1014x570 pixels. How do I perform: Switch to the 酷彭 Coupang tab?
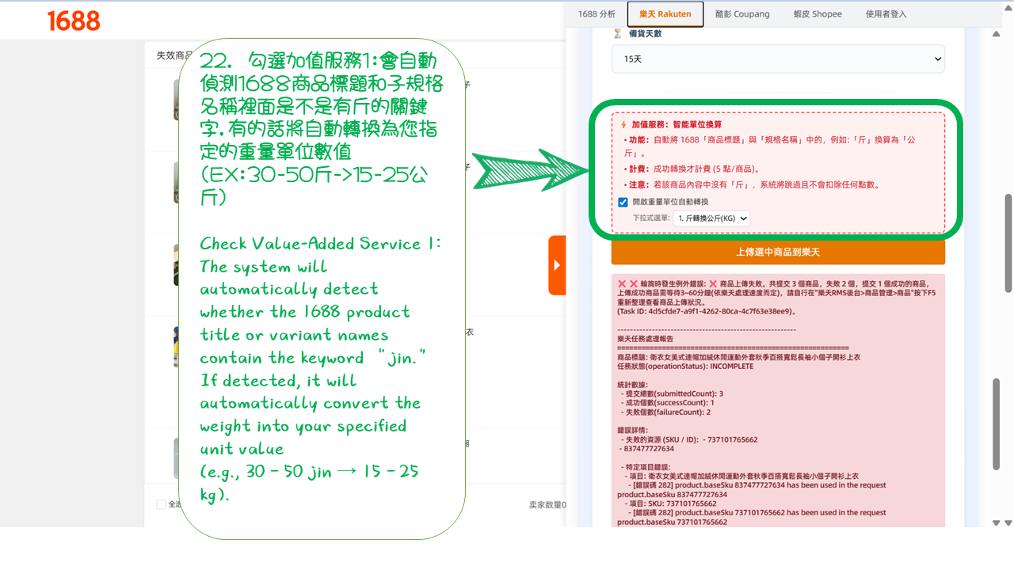point(741,14)
